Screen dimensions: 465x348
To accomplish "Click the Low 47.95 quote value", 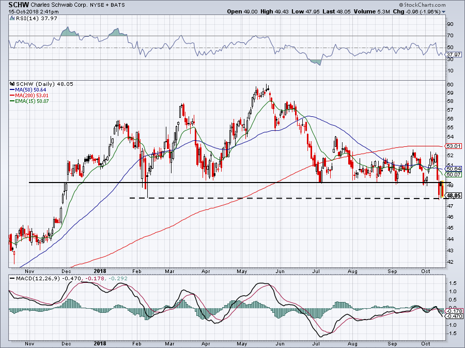I will (x=305, y=11).
